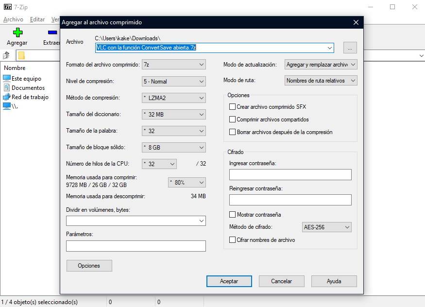425x307 pixels.
Task: Select the blue Extraer toolbar icon
Action: click(x=51, y=32)
